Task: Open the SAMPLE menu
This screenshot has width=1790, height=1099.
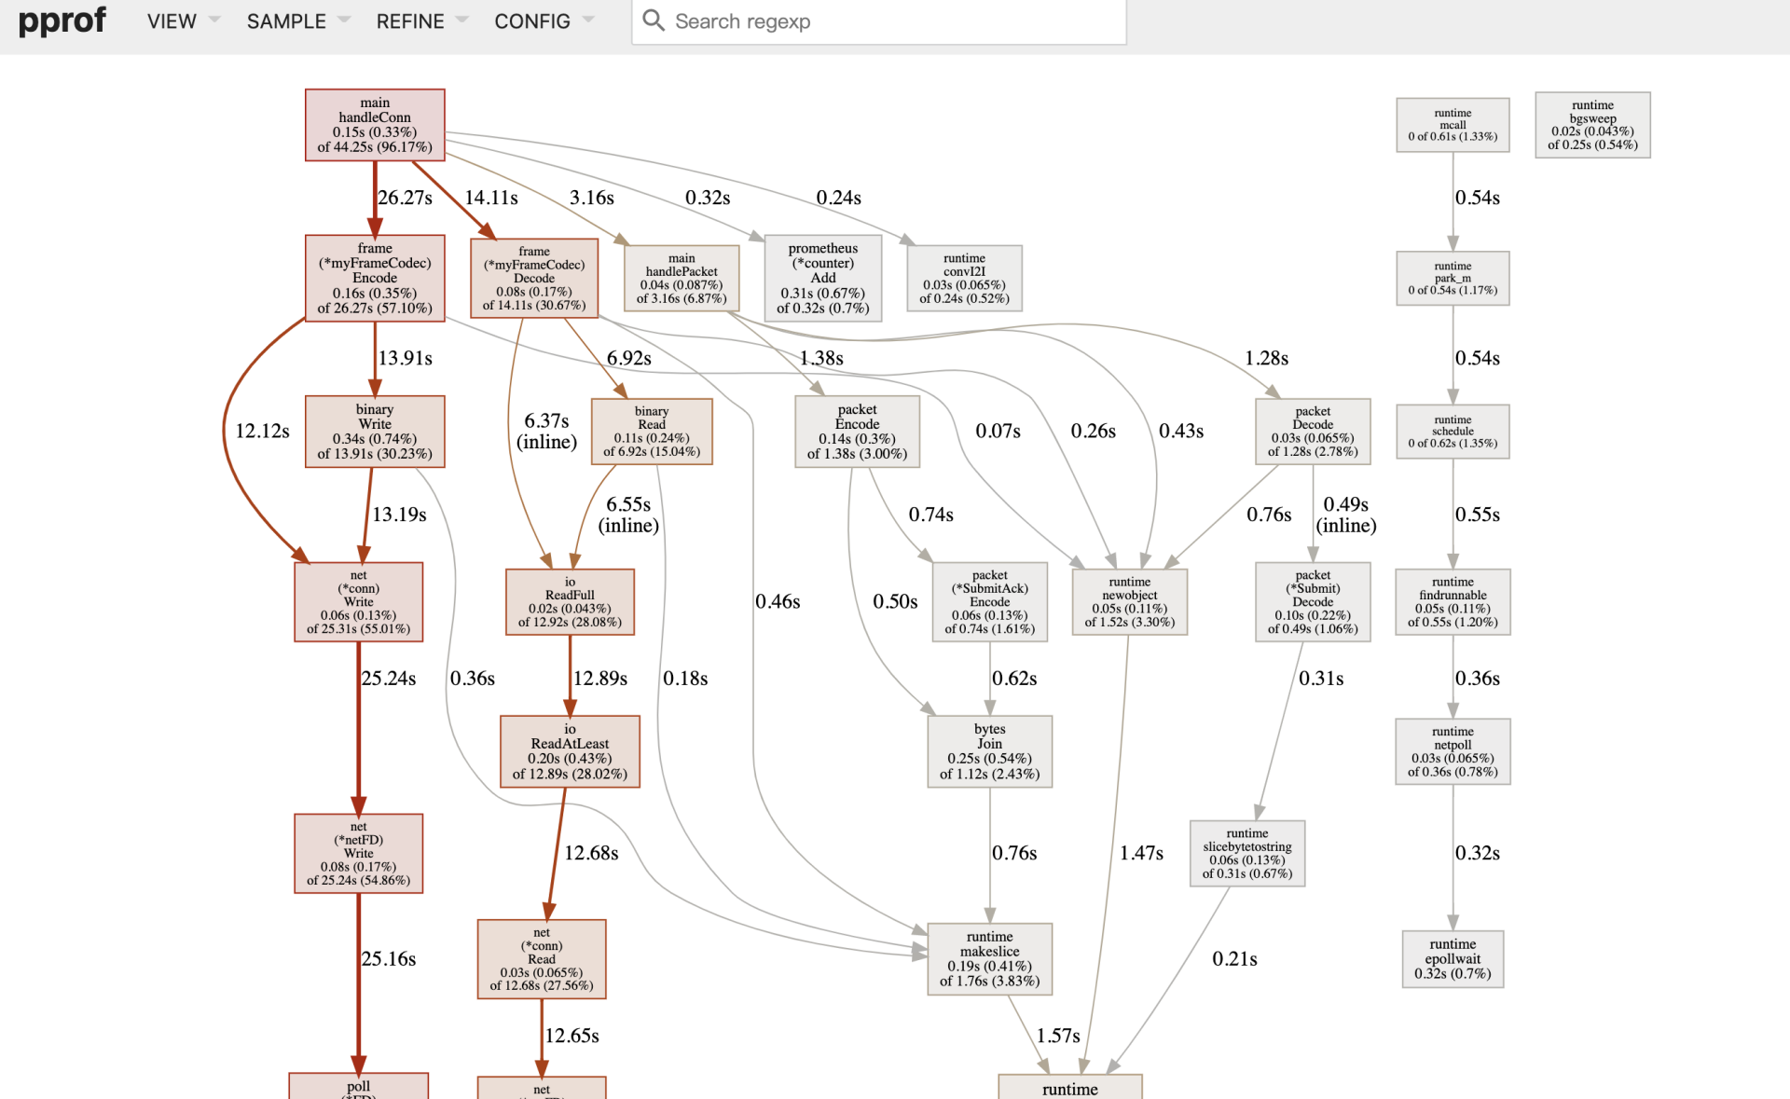Action: pyautogui.click(x=286, y=21)
